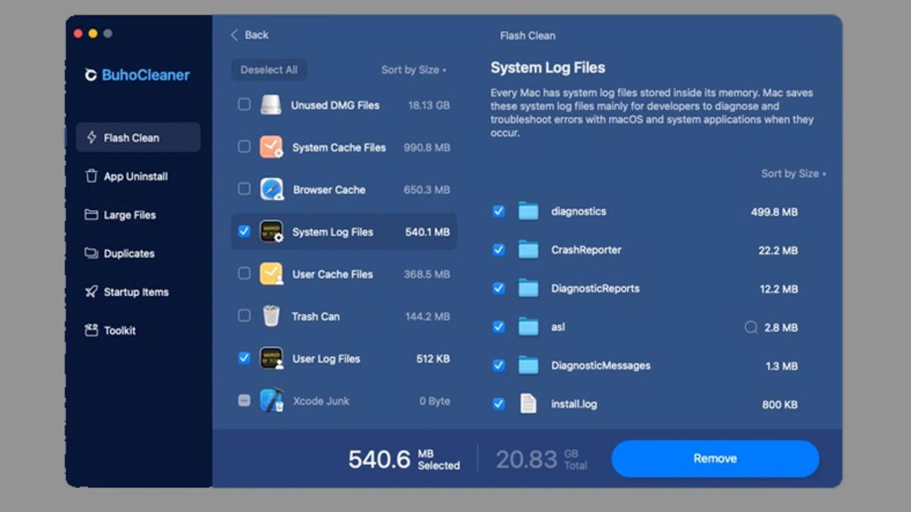The height and width of the screenshot is (512, 911).
Task: Uncheck the System Log Files checkbox
Action: point(245,232)
